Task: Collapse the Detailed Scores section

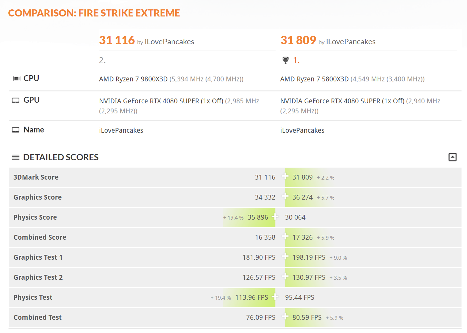Action: point(452,157)
